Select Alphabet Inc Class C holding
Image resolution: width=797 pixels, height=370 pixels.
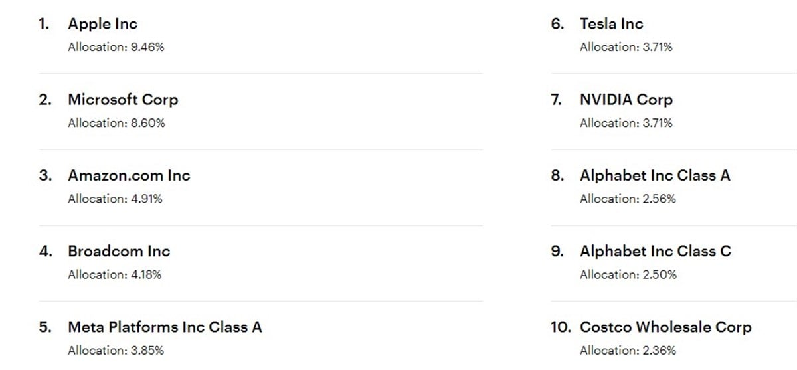pyautogui.click(x=655, y=251)
